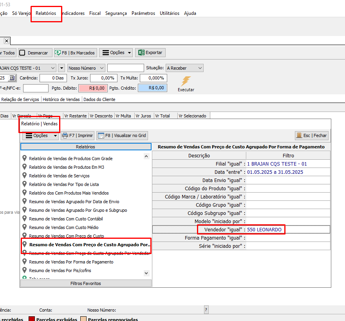Close report dialog with Esc Fechar
This screenshot has height=321, width=345.
312,135
